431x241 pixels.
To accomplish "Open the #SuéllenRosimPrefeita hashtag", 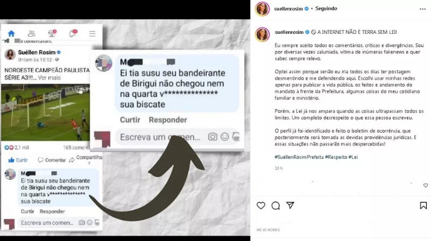I will [299, 157].
